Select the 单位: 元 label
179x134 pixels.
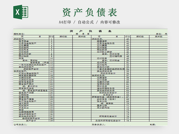161,34
